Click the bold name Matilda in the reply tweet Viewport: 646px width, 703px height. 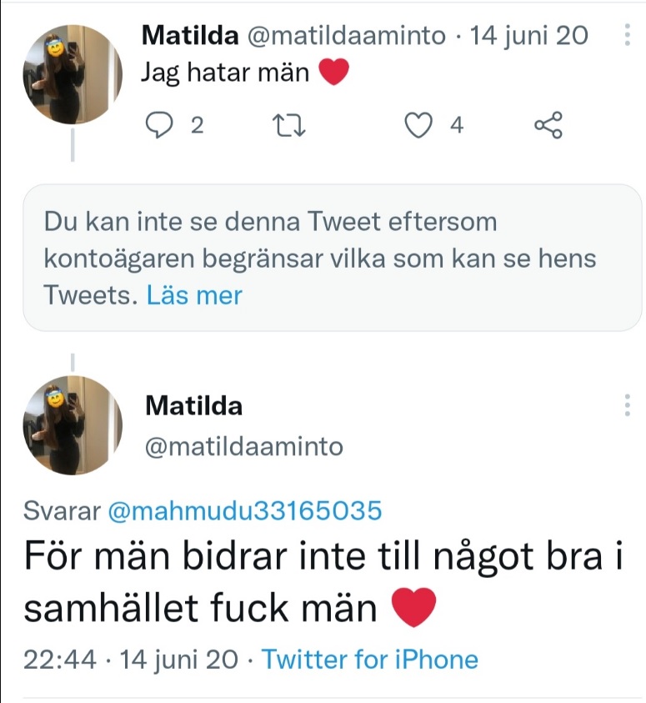pos(193,406)
